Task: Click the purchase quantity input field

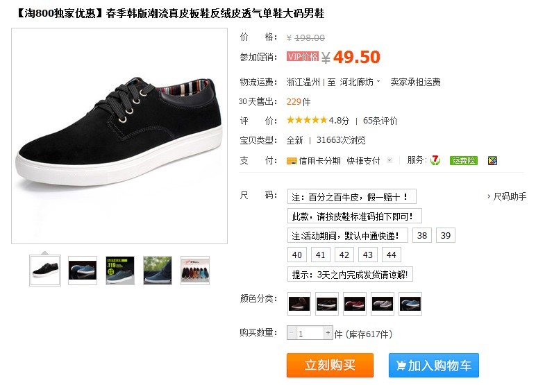Action: pyautogui.click(x=310, y=333)
